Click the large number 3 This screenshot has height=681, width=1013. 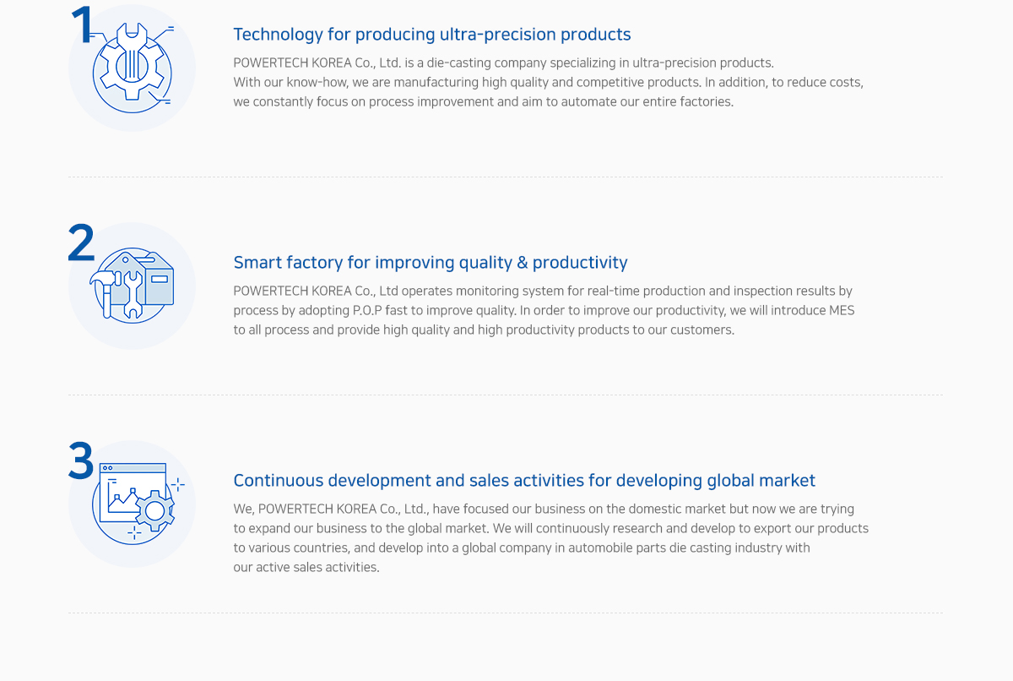point(81,461)
